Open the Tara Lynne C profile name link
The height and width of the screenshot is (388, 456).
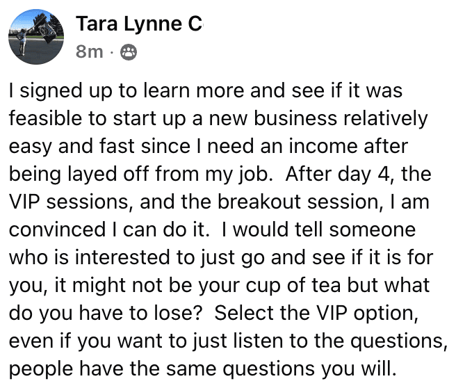tap(138, 26)
